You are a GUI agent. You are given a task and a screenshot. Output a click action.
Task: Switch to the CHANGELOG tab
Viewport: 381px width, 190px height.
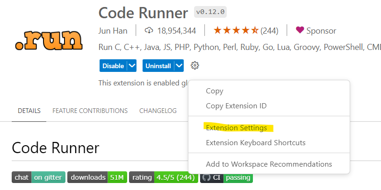tap(158, 111)
